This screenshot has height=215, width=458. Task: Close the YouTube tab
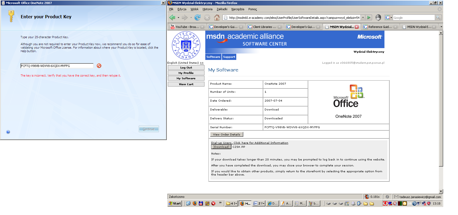coord(202,27)
